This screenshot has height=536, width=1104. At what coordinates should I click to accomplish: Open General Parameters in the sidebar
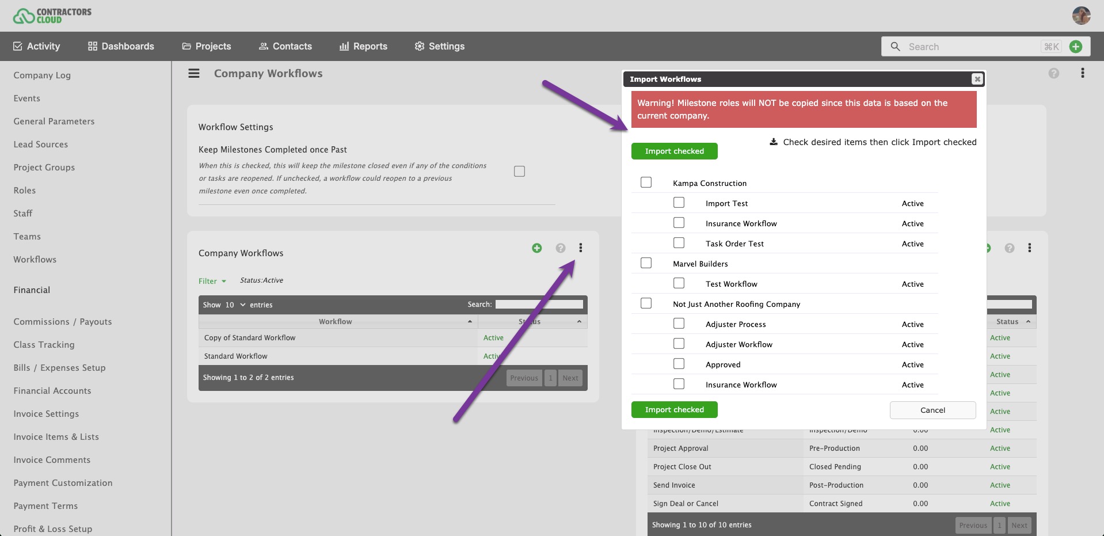pyautogui.click(x=54, y=121)
